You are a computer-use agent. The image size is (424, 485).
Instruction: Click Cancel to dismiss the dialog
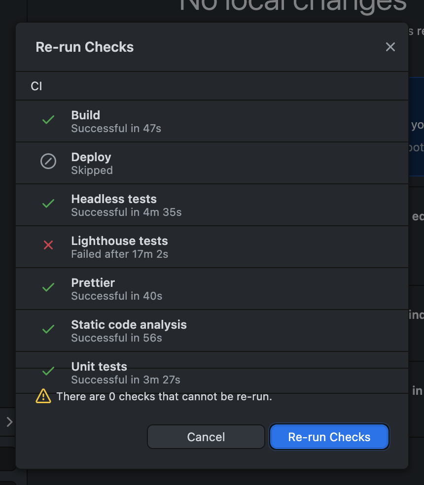click(206, 437)
